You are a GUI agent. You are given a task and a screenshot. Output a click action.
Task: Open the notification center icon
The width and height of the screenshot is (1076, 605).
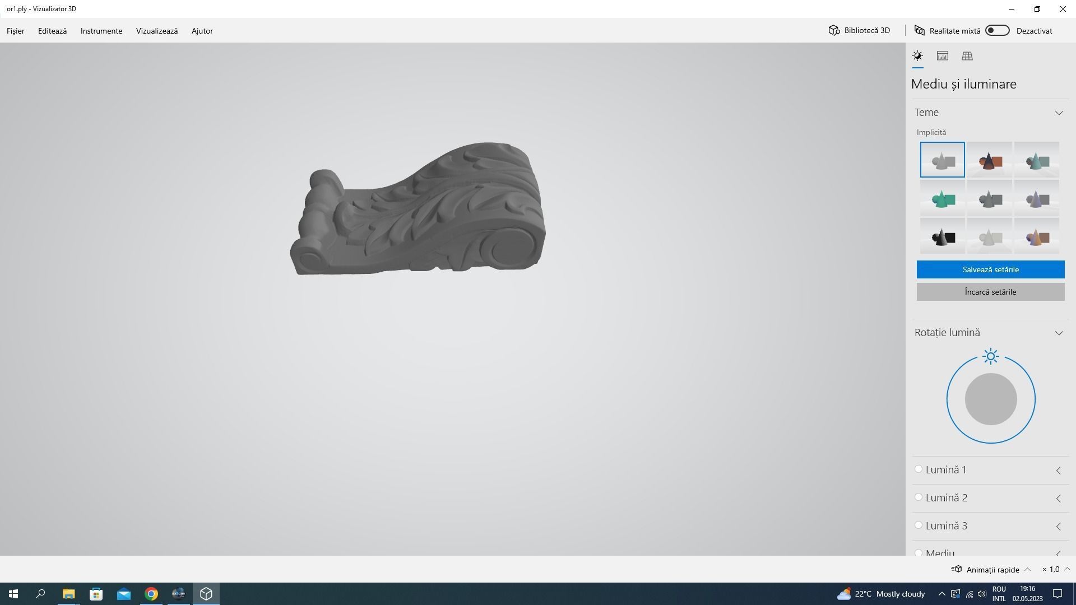tap(1058, 594)
